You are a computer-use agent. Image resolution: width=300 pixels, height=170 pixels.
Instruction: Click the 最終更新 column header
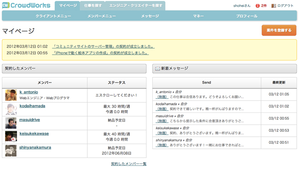(279, 82)
